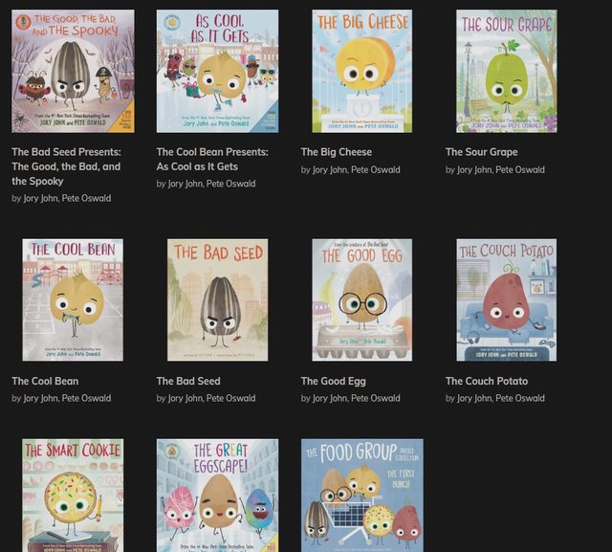Click the title link The Good Egg

(334, 381)
